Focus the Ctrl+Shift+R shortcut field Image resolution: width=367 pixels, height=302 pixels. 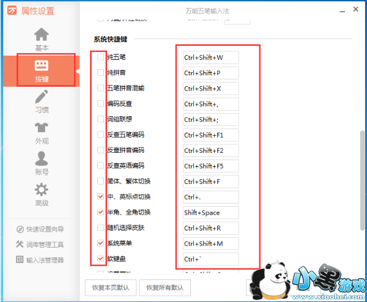tap(210, 228)
